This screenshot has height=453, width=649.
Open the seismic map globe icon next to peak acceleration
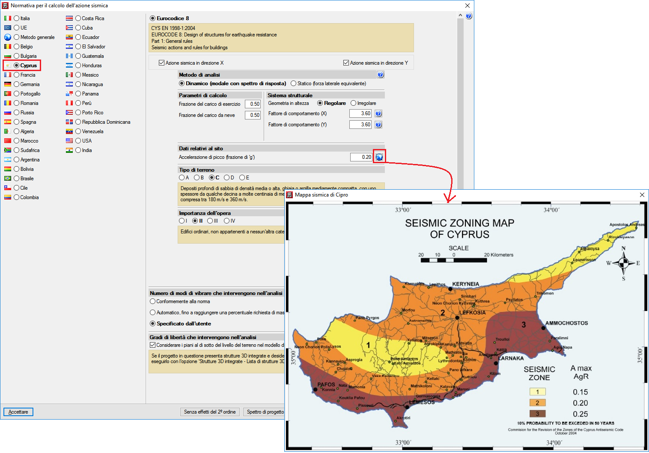[x=379, y=157]
